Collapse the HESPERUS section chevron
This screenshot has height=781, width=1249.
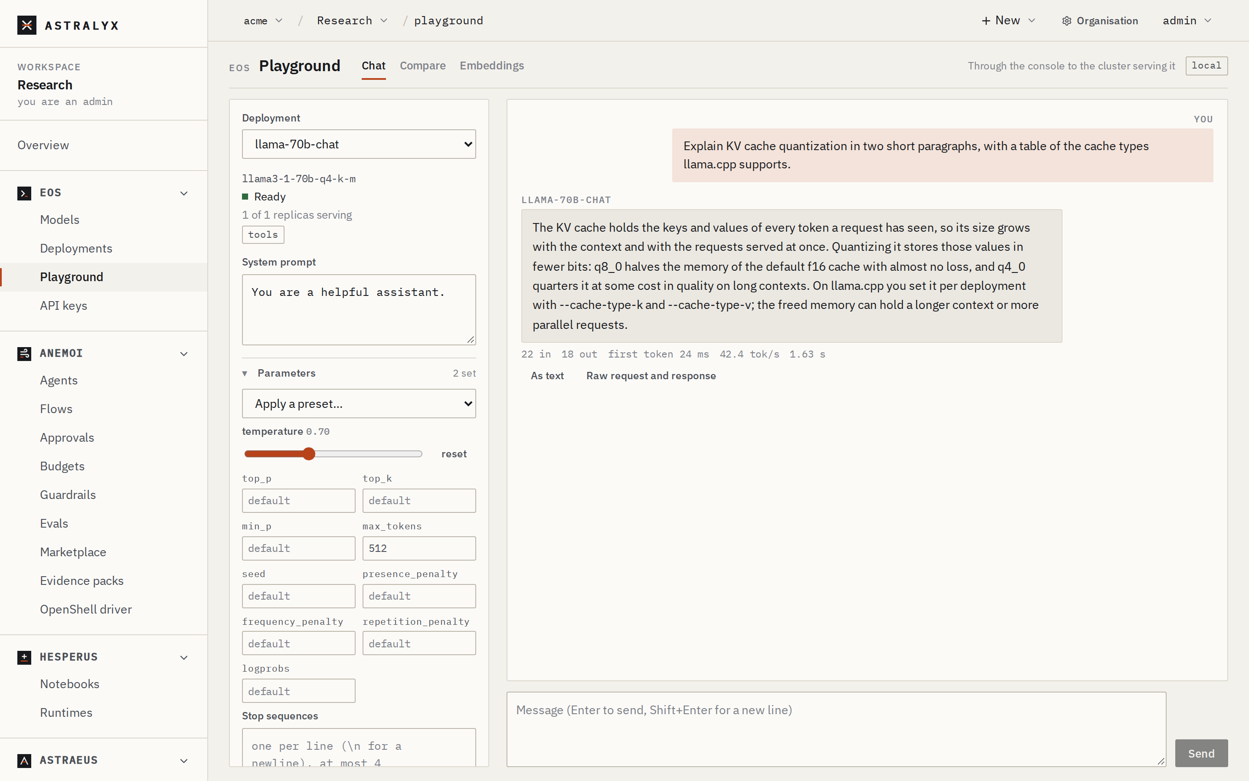184,657
